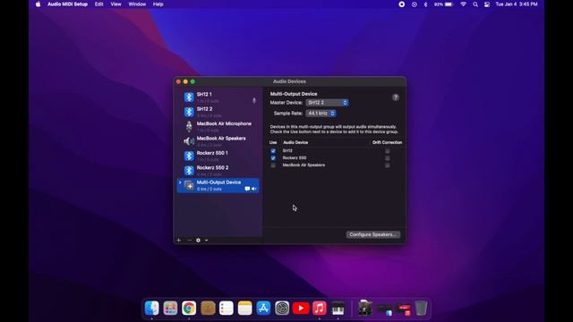Click the Drift Correction column header
This screenshot has width=573, height=322.
click(387, 142)
